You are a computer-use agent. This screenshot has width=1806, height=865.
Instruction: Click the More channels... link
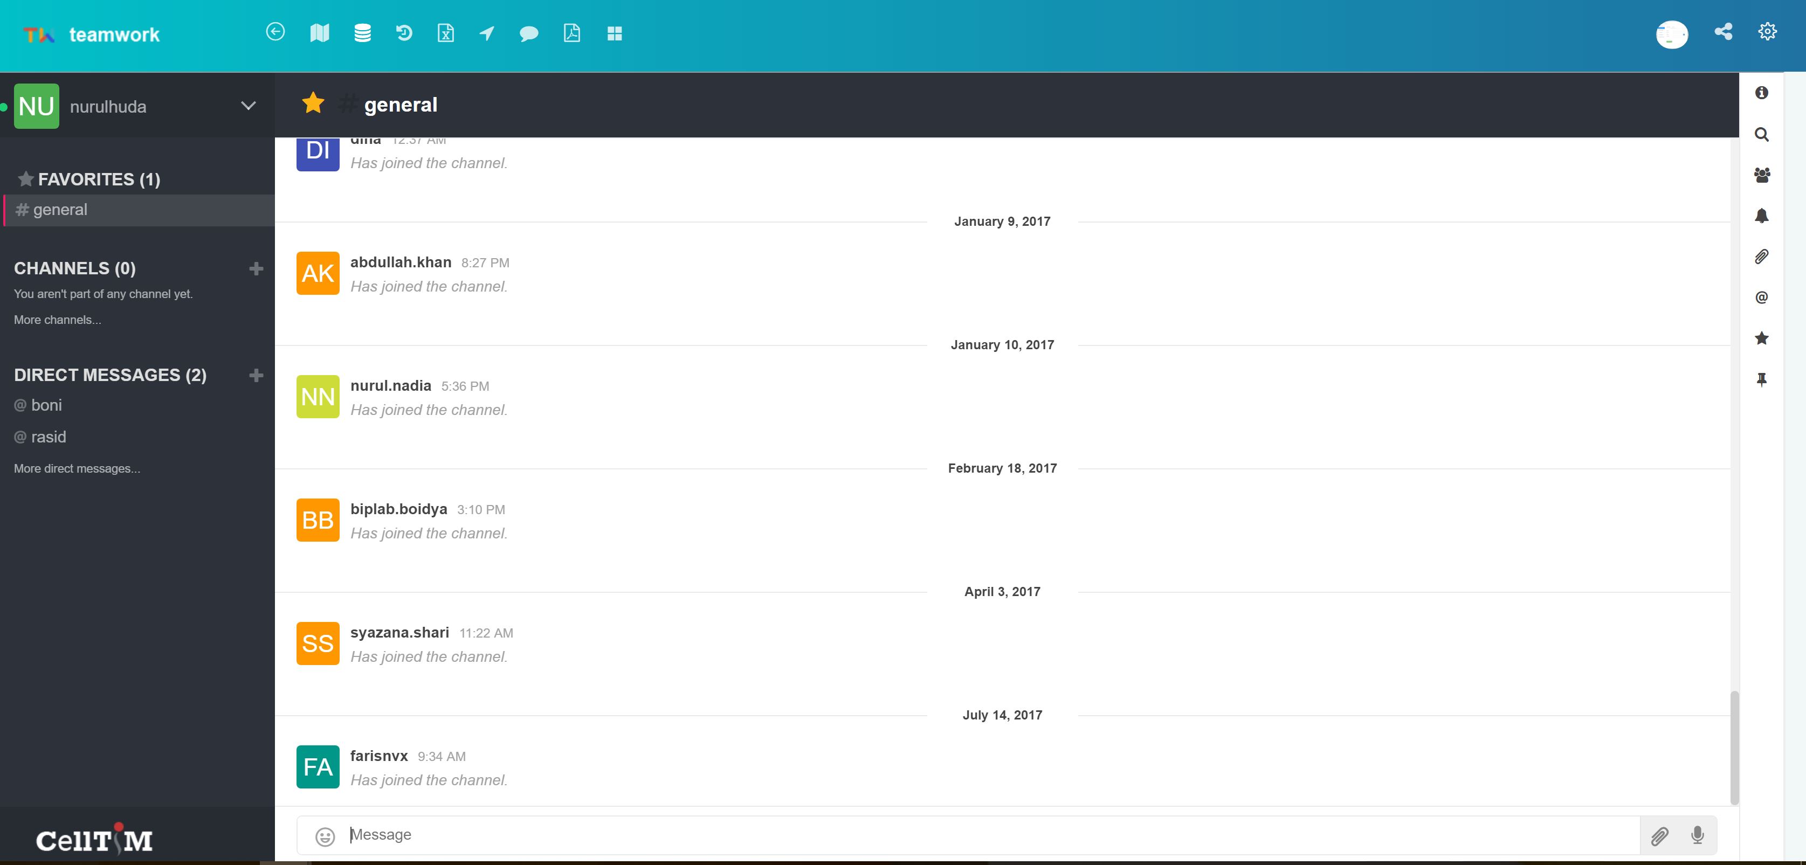pyautogui.click(x=58, y=320)
